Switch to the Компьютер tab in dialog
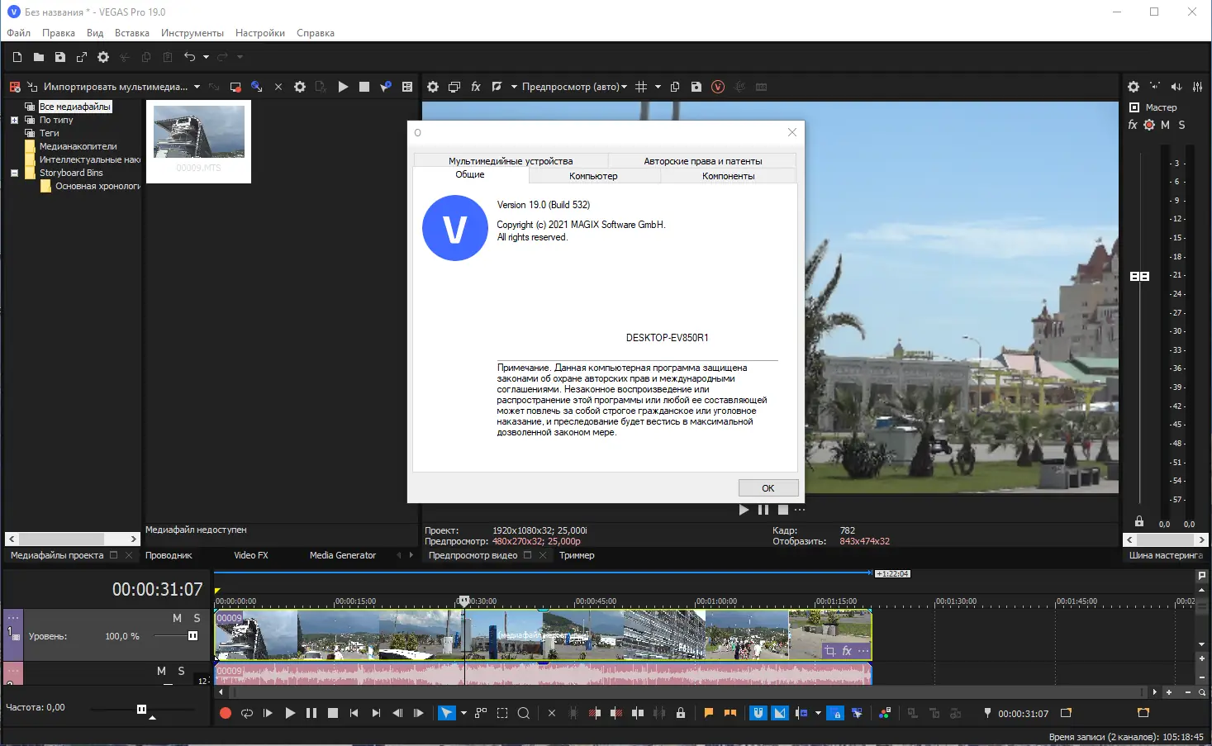 (593, 176)
